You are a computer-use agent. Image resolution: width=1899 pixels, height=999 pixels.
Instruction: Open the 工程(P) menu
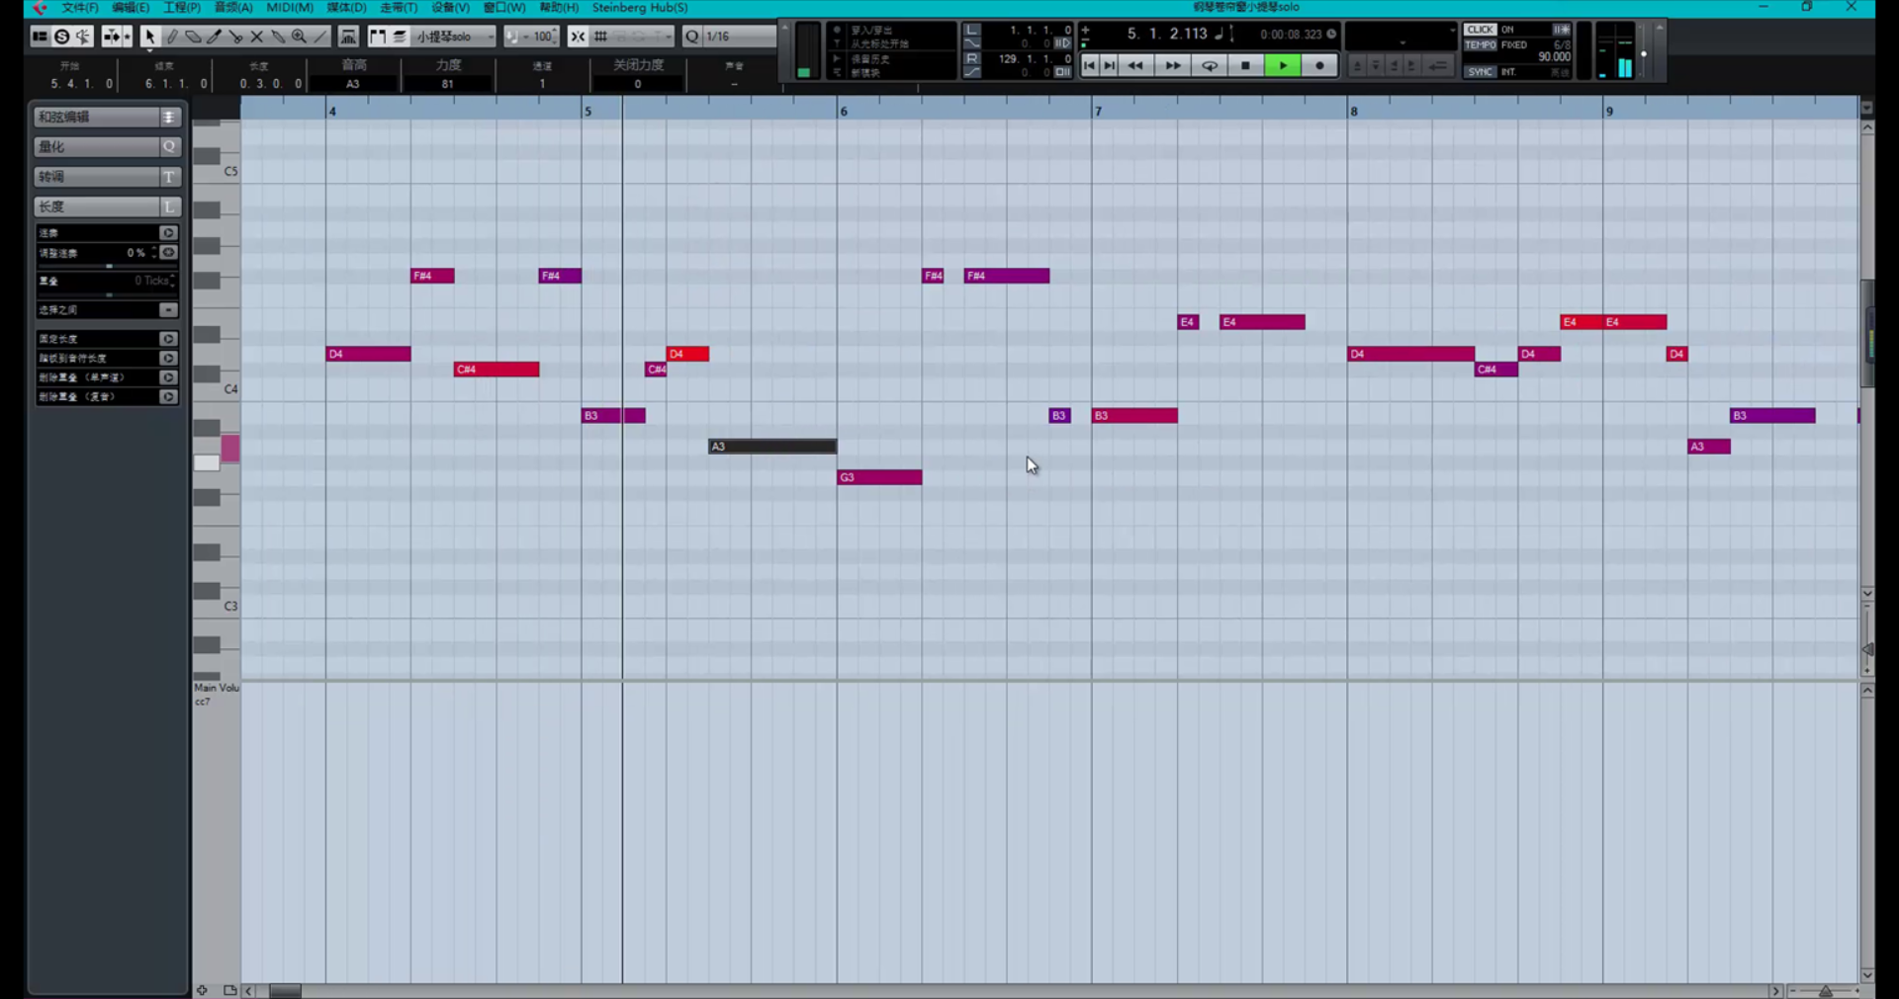point(182,7)
